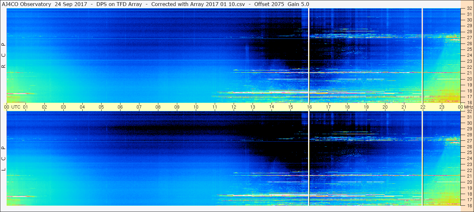Select the 14 hour tick on the time axis
474x212 pixels.
(x=272, y=107)
